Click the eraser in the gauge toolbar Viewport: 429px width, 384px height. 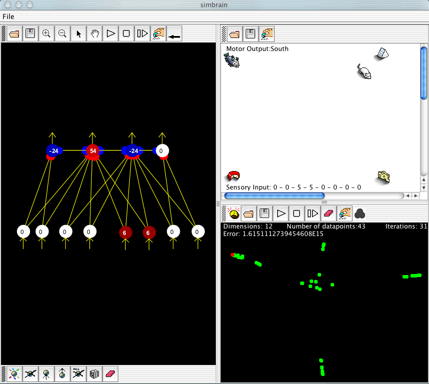point(328,213)
